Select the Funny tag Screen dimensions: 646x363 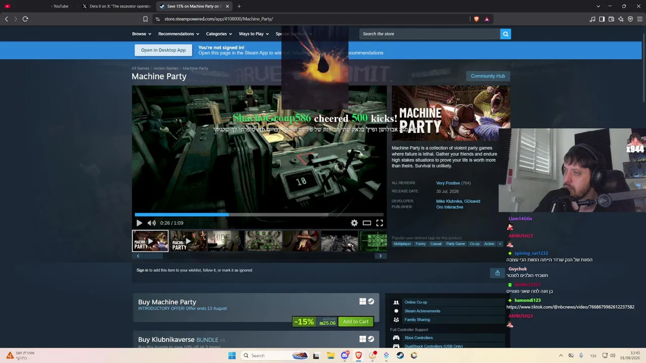pyautogui.click(x=420, y=244)
